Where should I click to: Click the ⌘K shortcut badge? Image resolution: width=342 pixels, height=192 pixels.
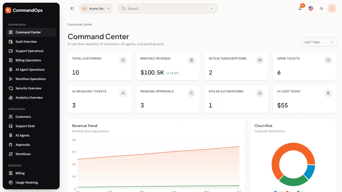211,9
